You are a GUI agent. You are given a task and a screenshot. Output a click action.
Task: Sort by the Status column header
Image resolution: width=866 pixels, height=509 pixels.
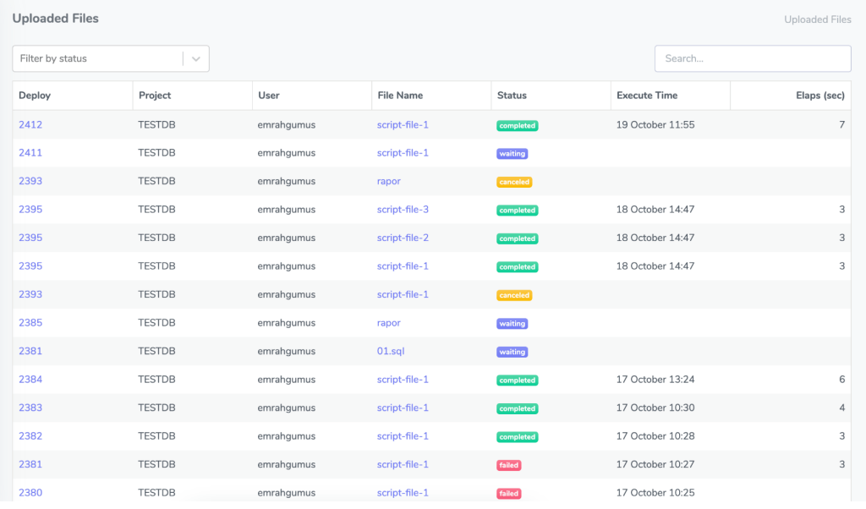tap(512, 96)
